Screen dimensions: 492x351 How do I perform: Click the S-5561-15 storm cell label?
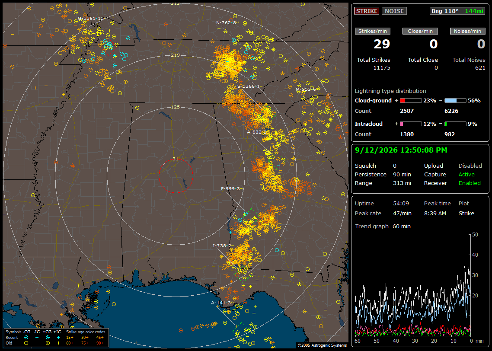tap(91, 19)
